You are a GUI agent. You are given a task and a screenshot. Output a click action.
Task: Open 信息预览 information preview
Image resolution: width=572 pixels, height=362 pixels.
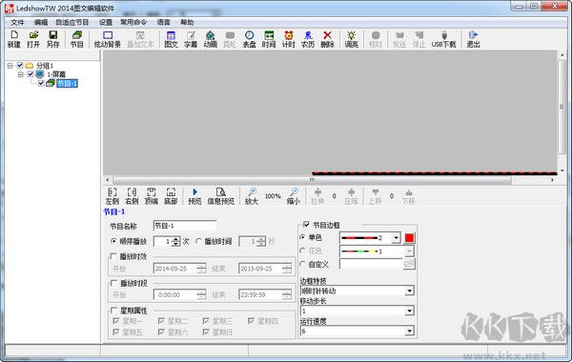click(x=221, y=196)
